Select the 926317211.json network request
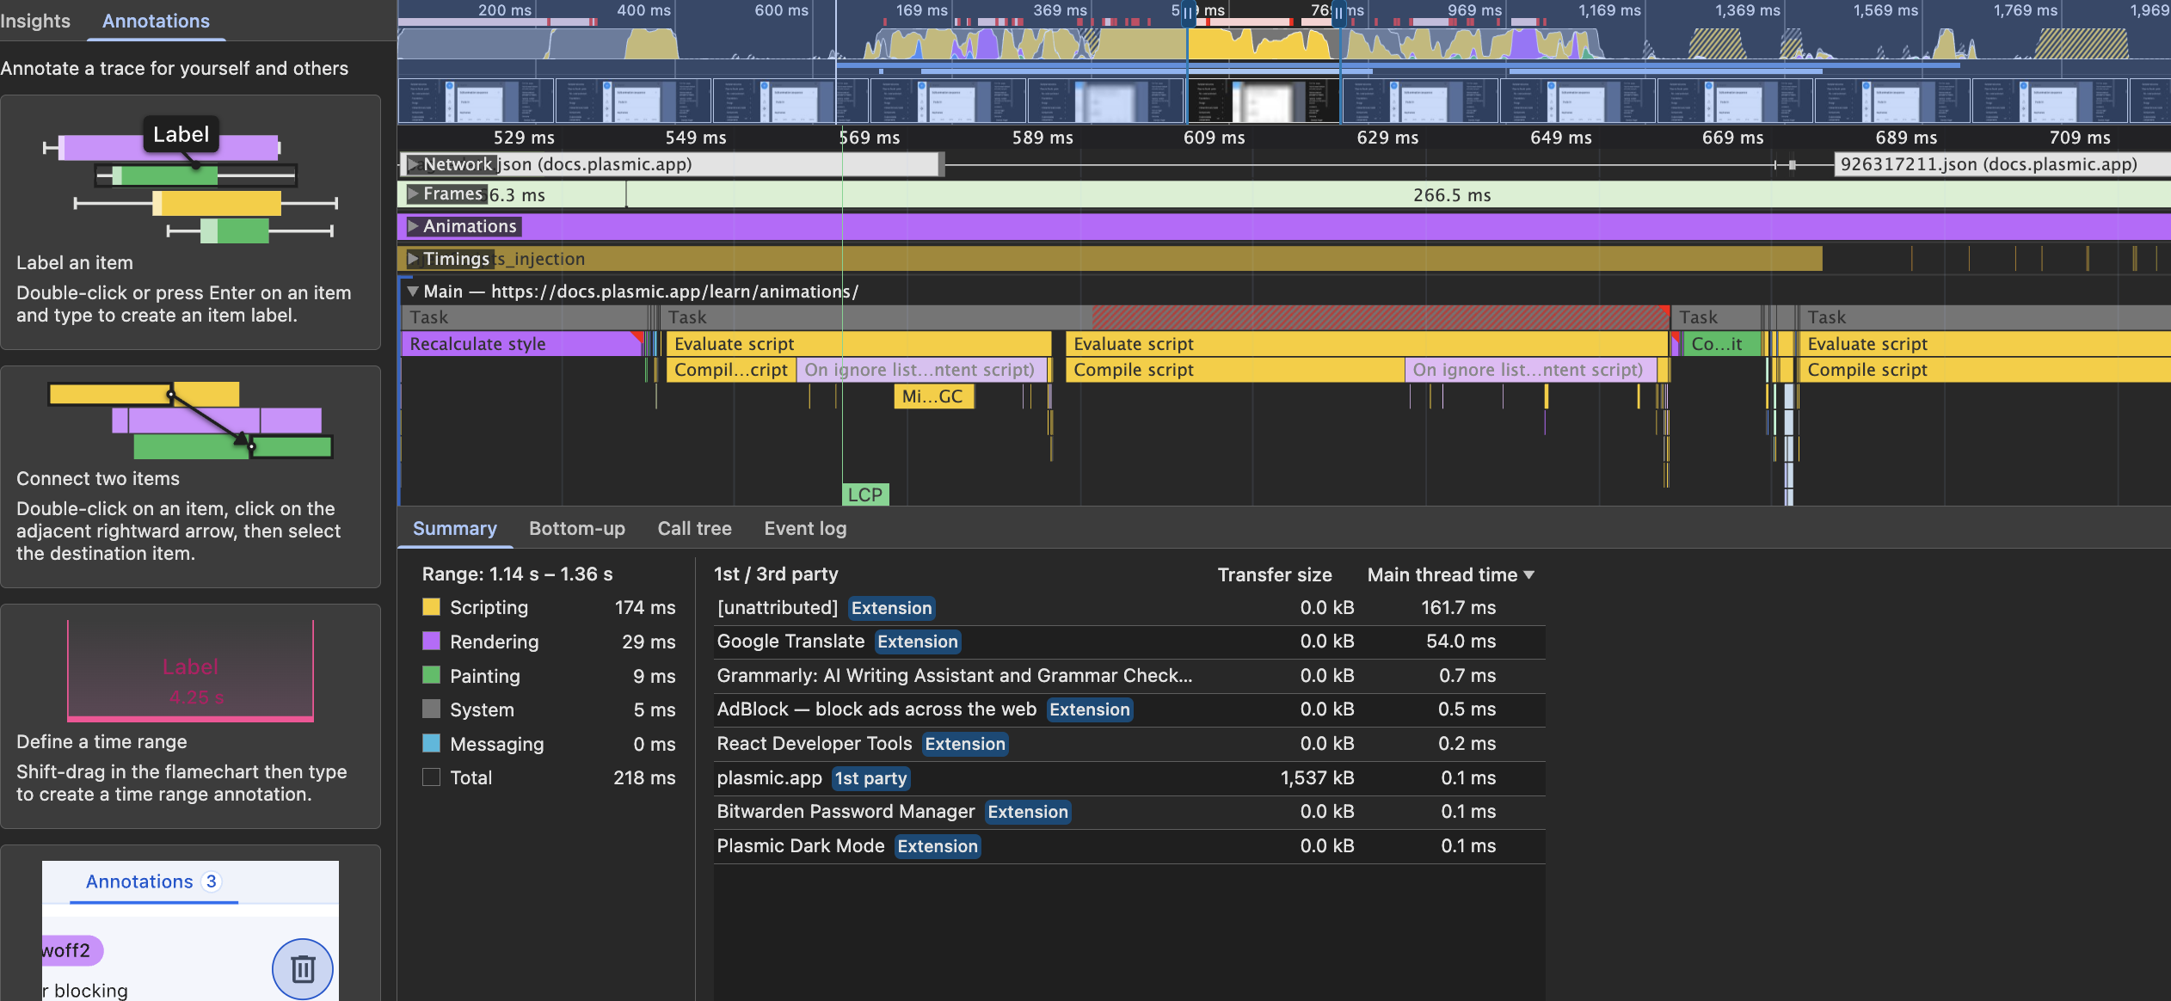The height and width of the screenshot is (1001, 2171). click(x=2002, y=164)
